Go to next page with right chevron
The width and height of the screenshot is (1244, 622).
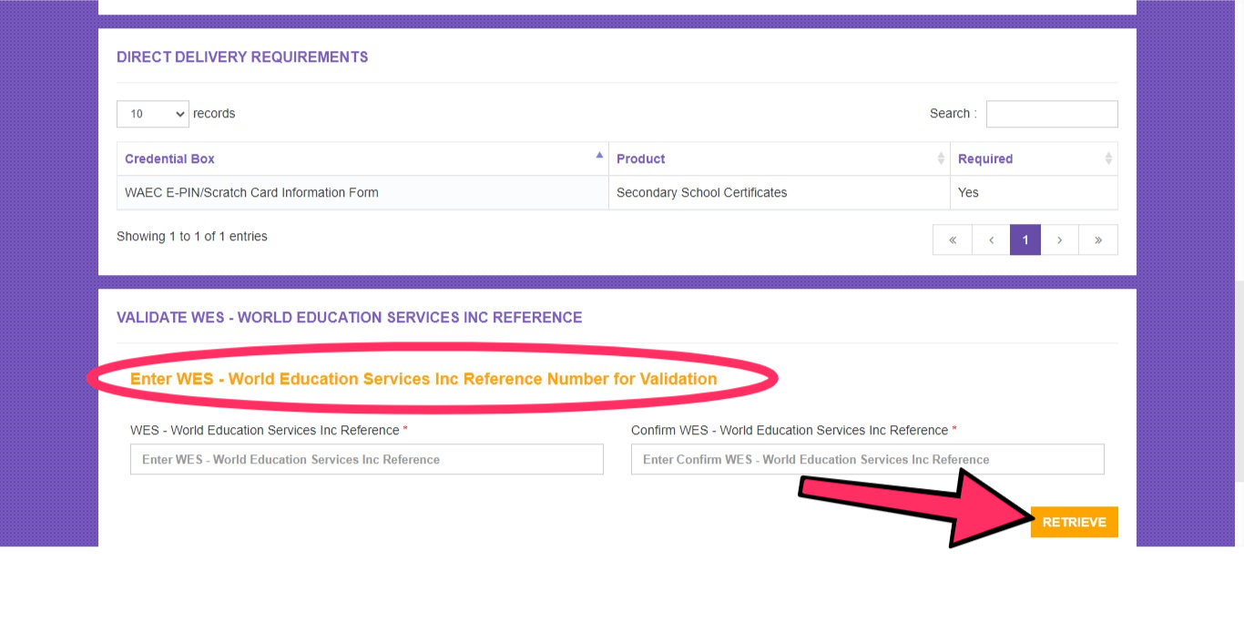tap(1059, 240)
